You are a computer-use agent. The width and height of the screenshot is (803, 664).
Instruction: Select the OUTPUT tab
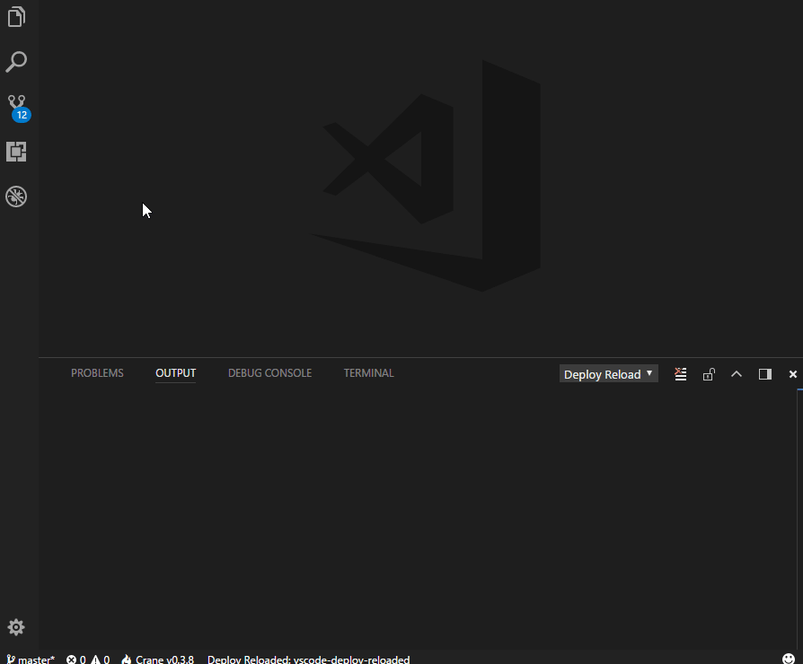[x=176, y=373]
